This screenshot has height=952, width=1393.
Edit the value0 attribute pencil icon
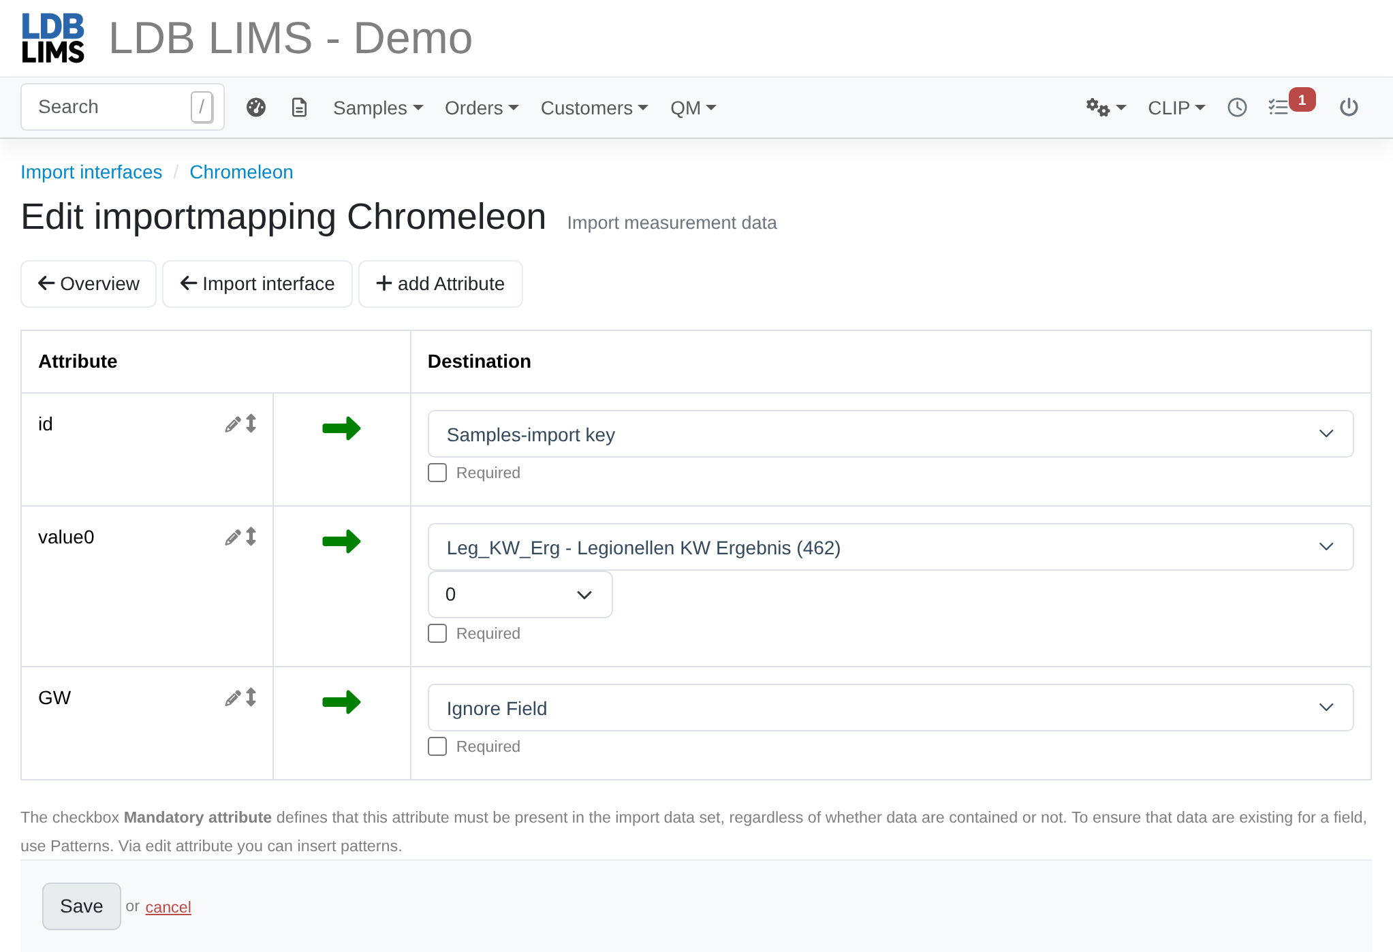(x=232, y=537)
